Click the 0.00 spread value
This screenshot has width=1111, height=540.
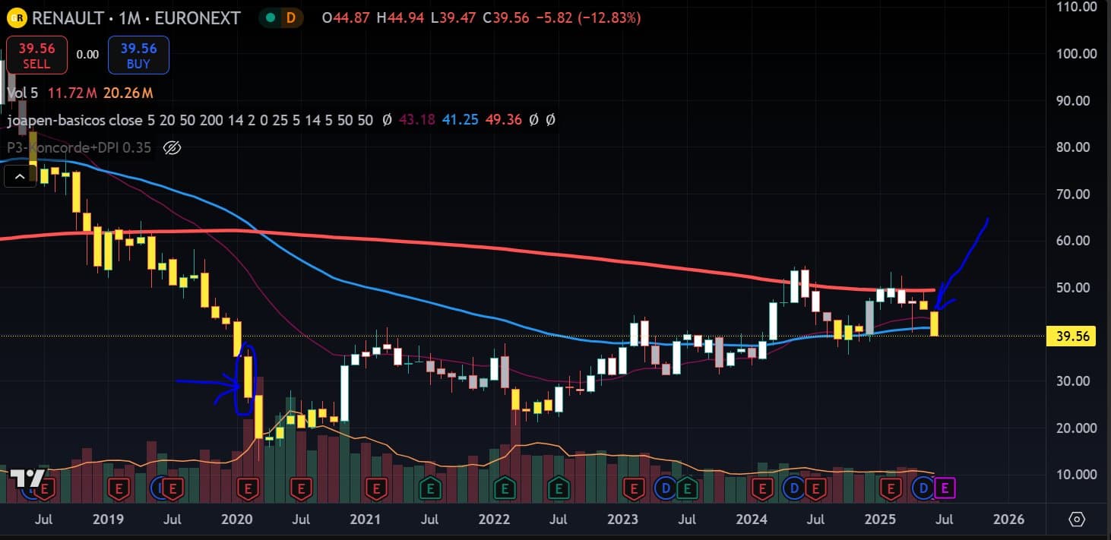coord(87,55)
